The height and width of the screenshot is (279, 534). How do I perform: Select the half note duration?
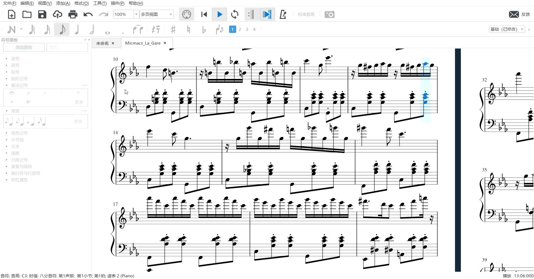(x=92, y=29)
